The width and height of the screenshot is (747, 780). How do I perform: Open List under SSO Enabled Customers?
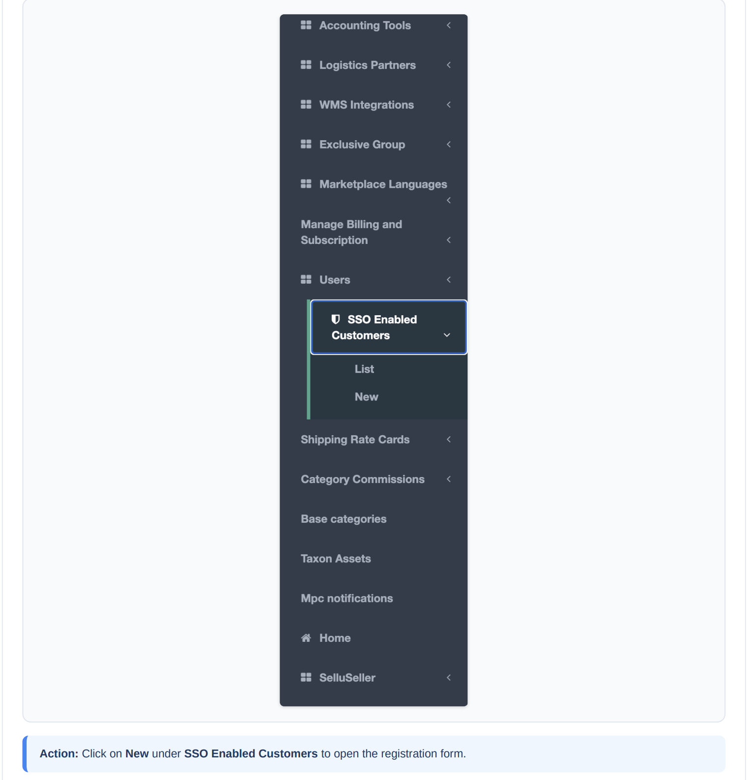coord(364,369)
